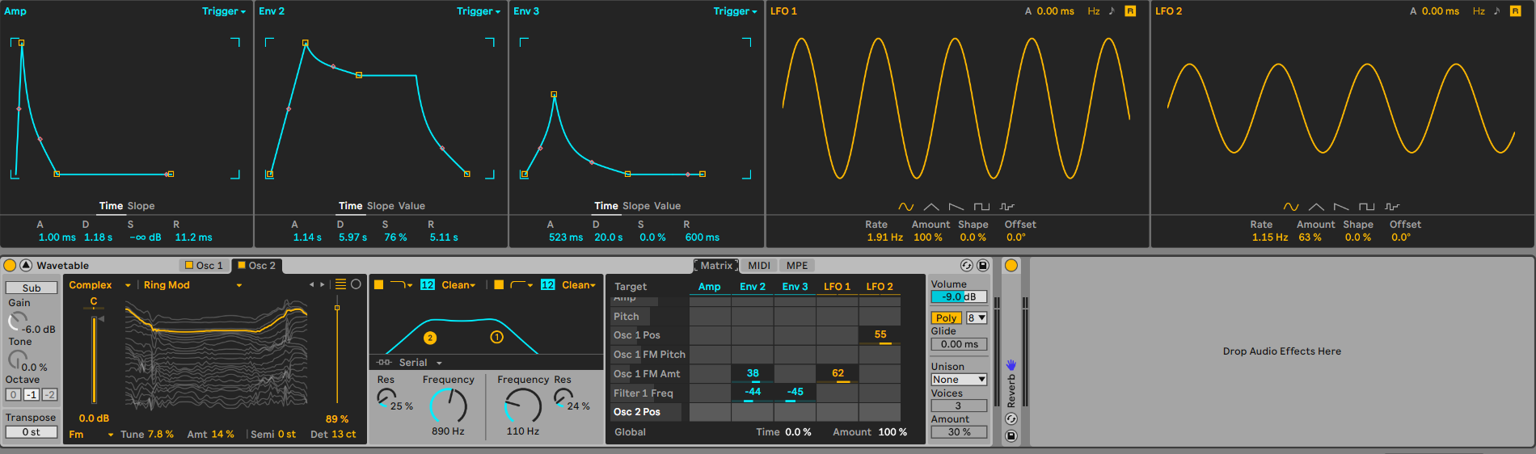The height and width of the screenshot is (454, 1536).
Task: Select sine waveform for LFO 1
Action: pyautogui.click(x=905, y=207)
